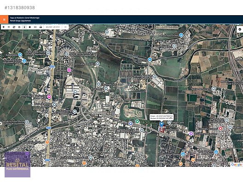Toggle the highlighted info query tool
The height and width of the screenshot is (182, 243).
coord(24,27)
